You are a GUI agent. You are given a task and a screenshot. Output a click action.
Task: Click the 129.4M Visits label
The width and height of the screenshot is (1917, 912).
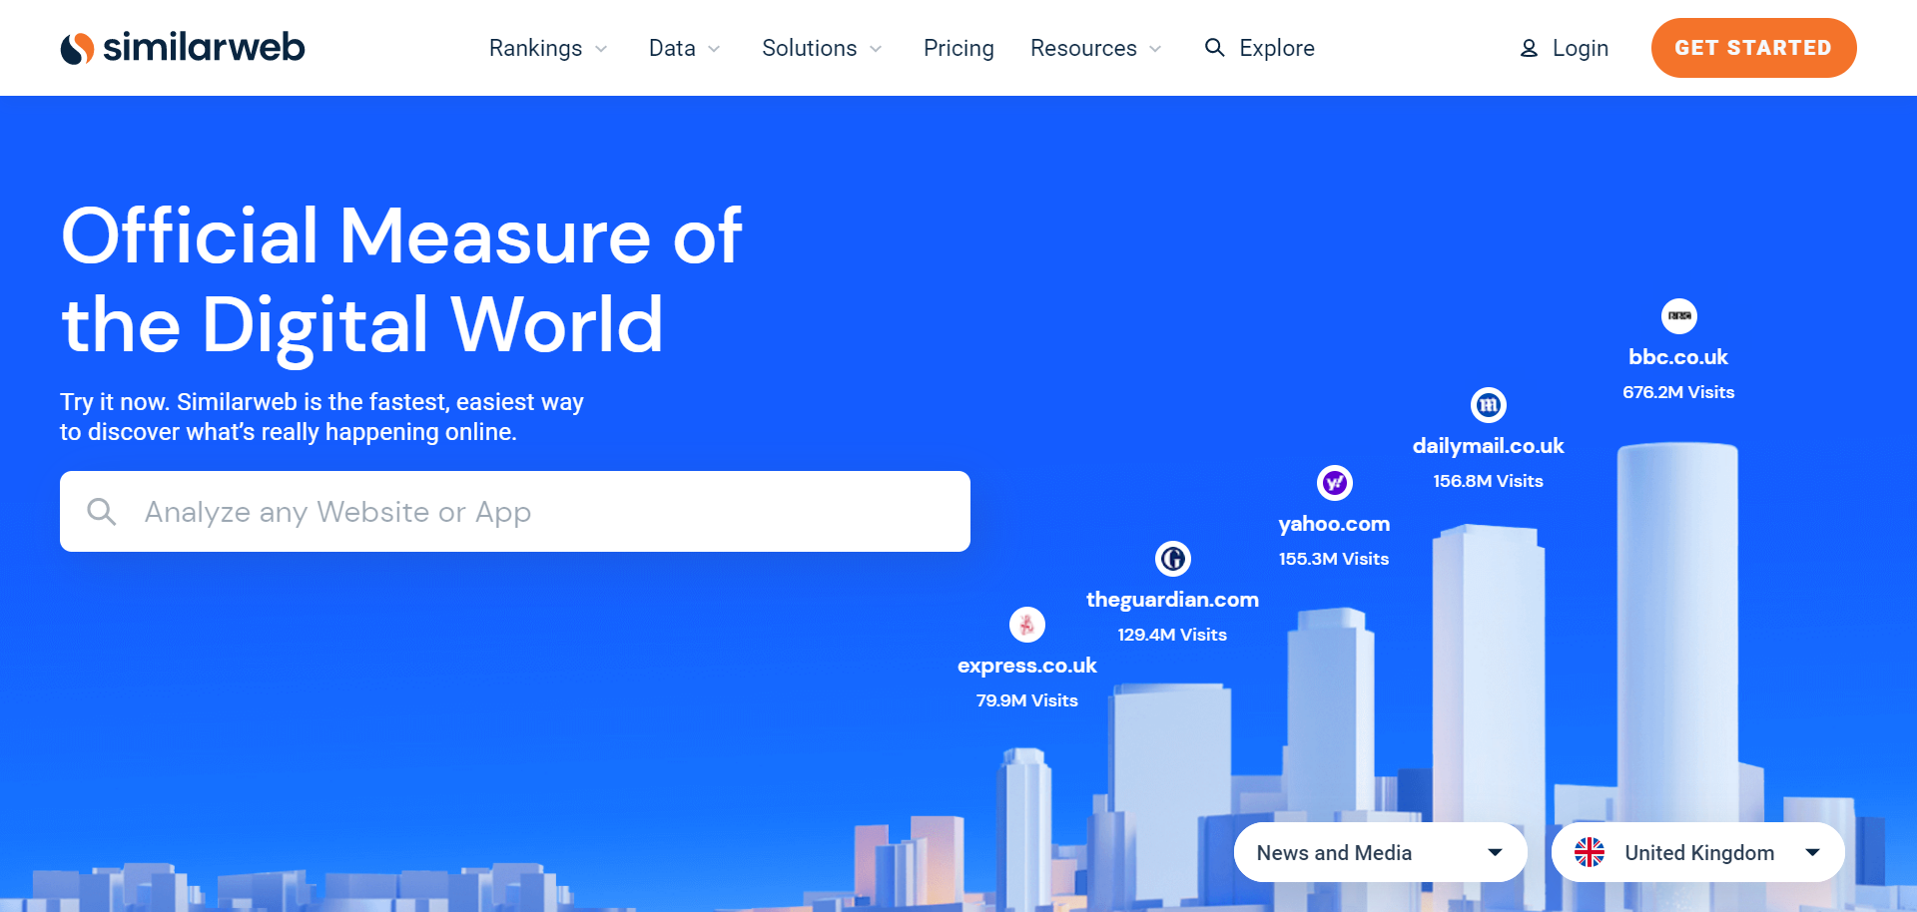[x=1172, y=635]
